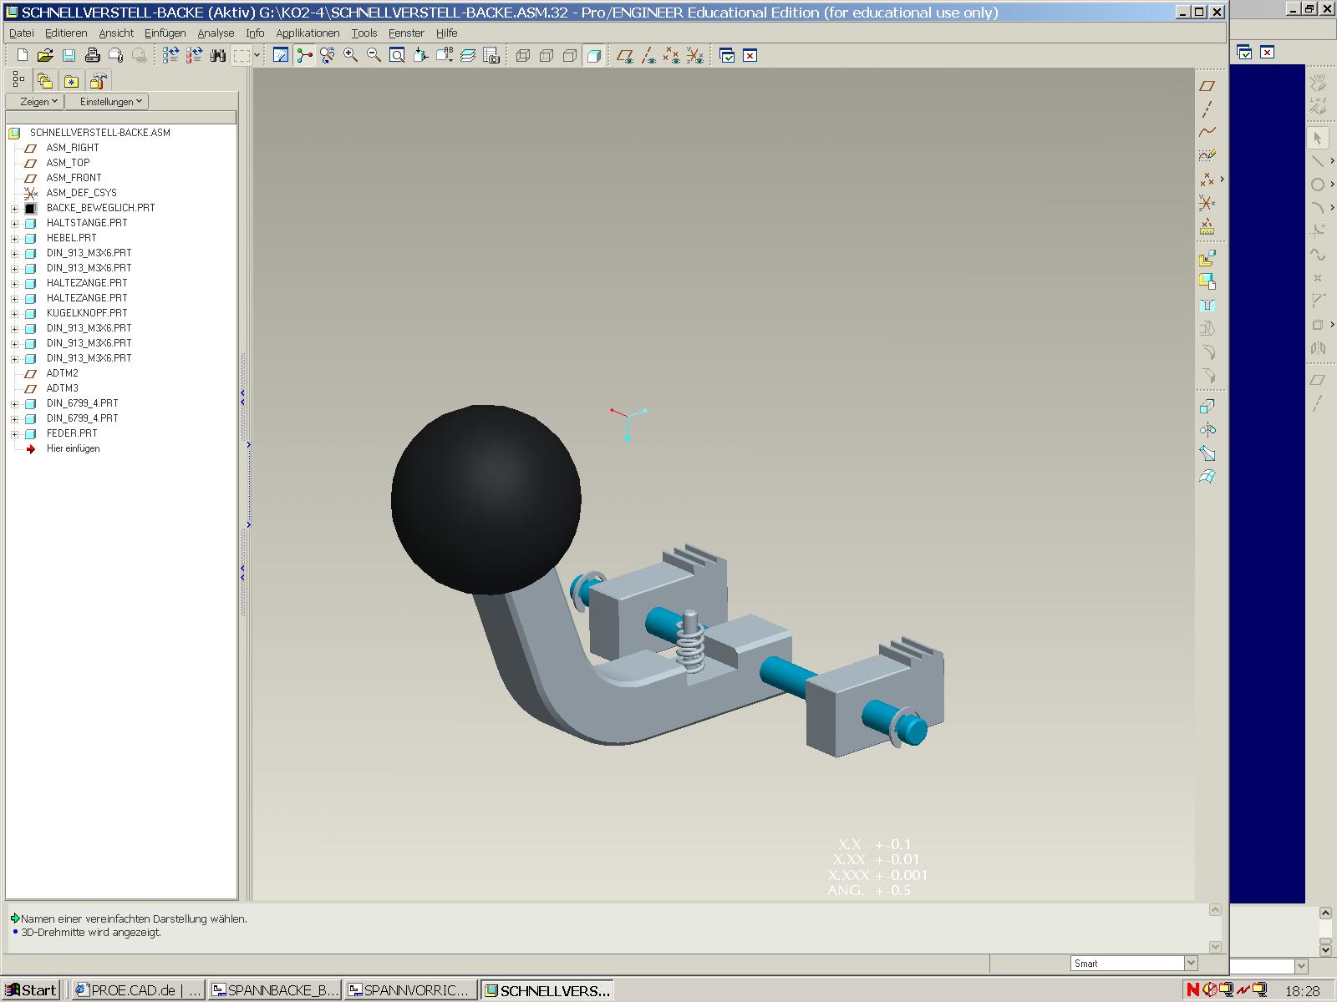Click the Zoom In magnifier icon
This screenshot has width=1337, height=1002.
coord(351,55)
